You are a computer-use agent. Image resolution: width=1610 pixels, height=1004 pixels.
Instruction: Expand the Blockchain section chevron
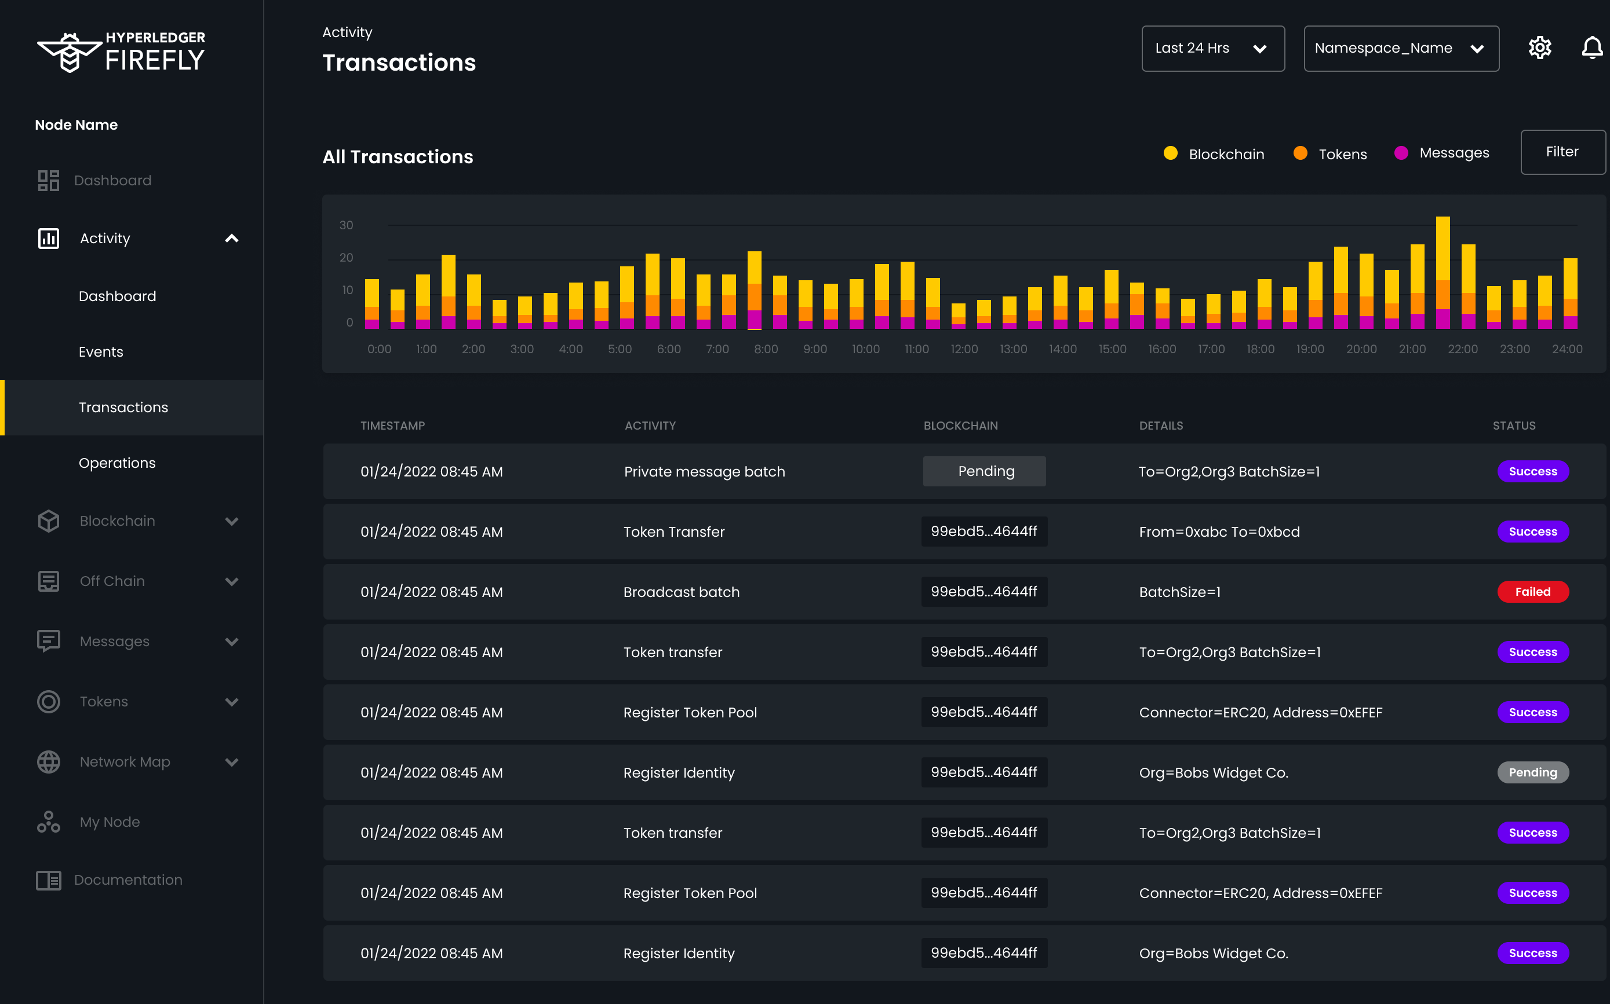[231, 521]
